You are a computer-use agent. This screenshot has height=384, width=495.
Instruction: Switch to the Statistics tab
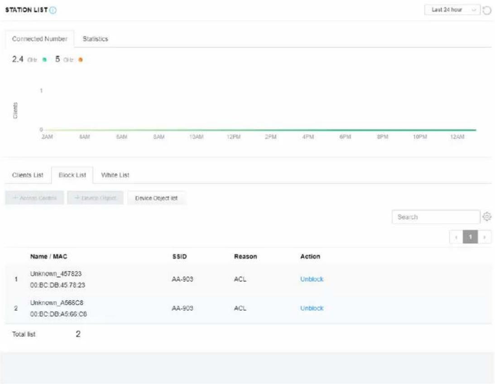(x=96, y=39)
